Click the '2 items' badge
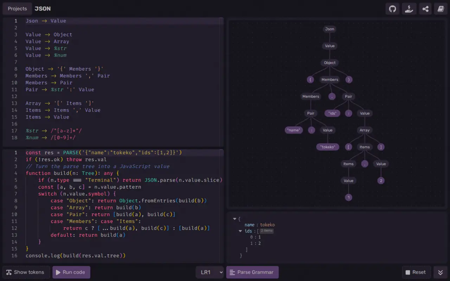This screenshot has height=281, width=450. 266,231
